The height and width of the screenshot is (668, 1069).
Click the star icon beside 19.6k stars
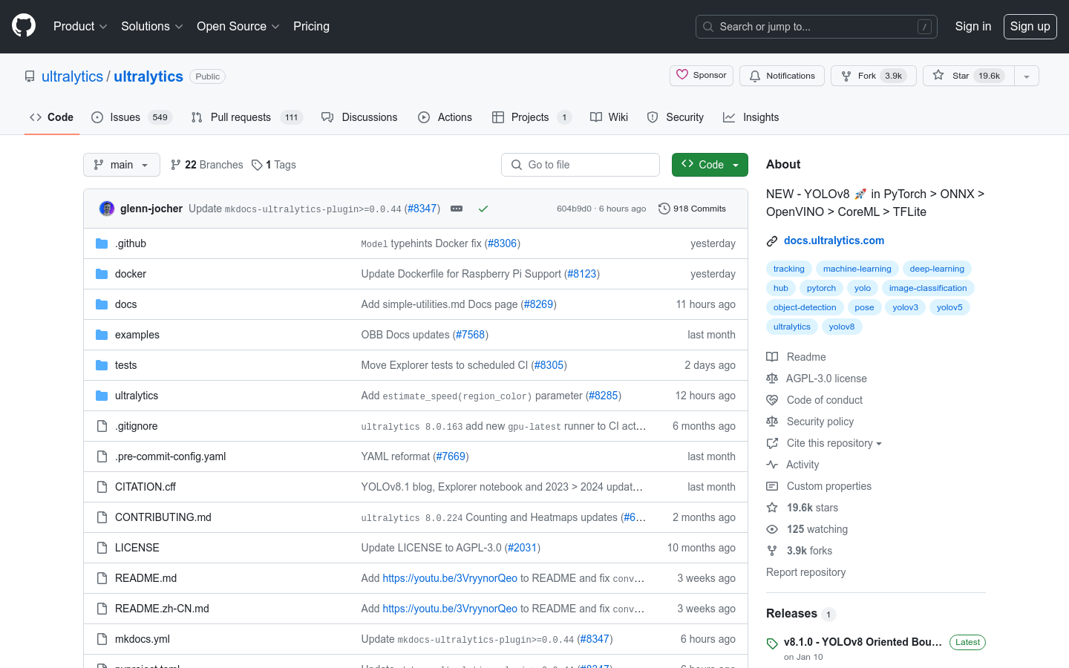point(772,508)
